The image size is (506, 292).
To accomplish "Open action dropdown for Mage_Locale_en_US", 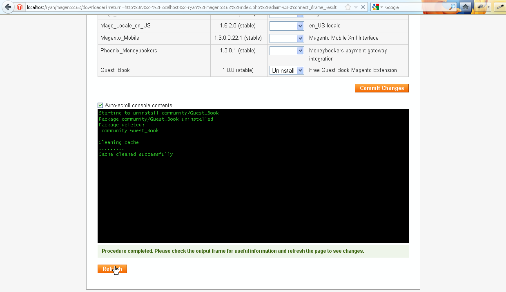I will tap(287, 26).
